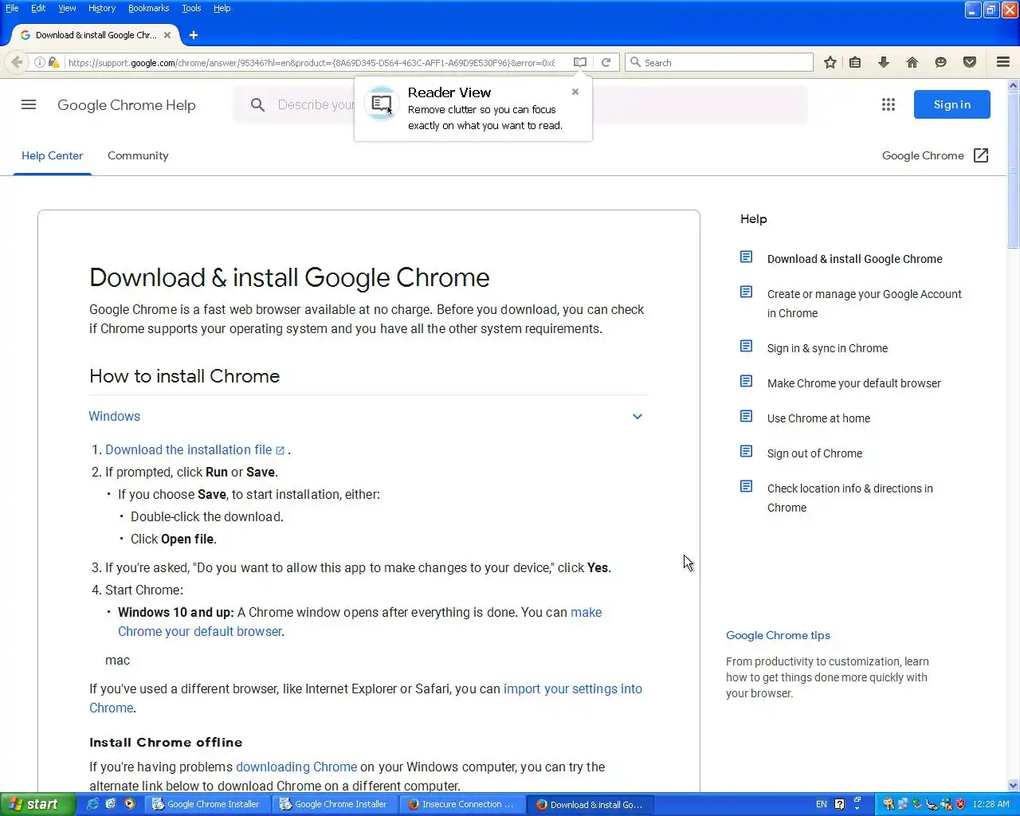Open the View menu
The image size is (1020, 816).
tap(67, 8)
